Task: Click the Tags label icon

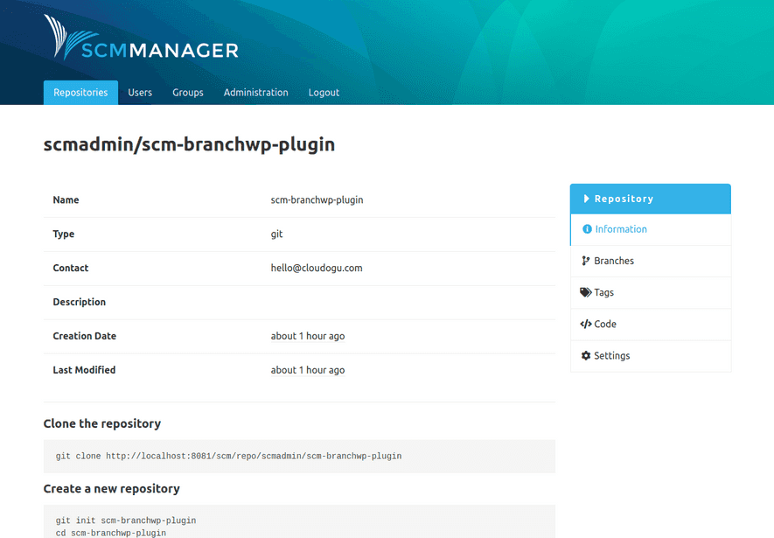Action: 586,292
